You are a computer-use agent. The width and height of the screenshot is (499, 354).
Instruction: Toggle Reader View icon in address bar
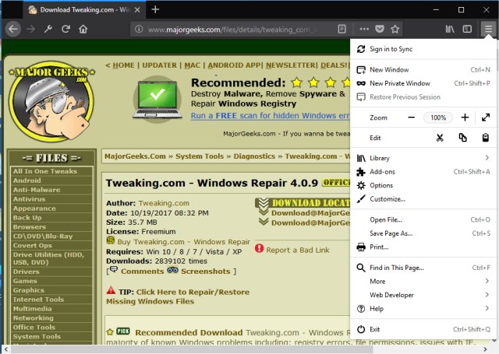pos(342,30)
